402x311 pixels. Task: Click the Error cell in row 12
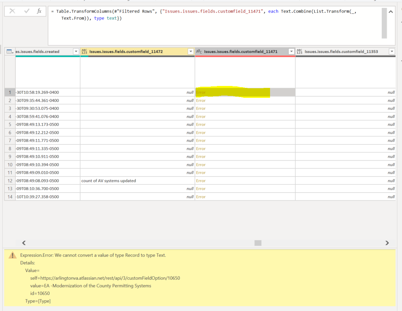(x=245, y=181)
